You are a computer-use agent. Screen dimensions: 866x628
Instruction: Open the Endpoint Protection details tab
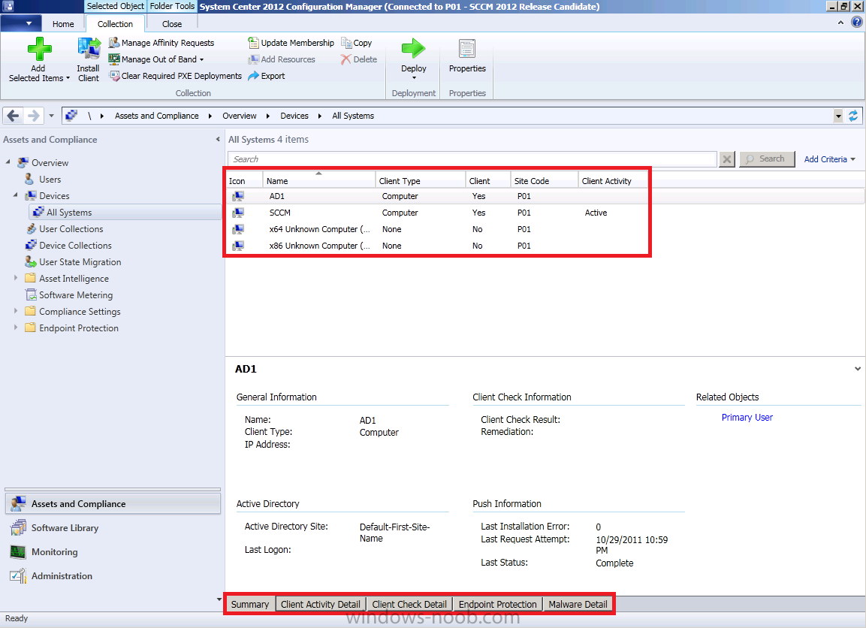(x=498, y=604)
